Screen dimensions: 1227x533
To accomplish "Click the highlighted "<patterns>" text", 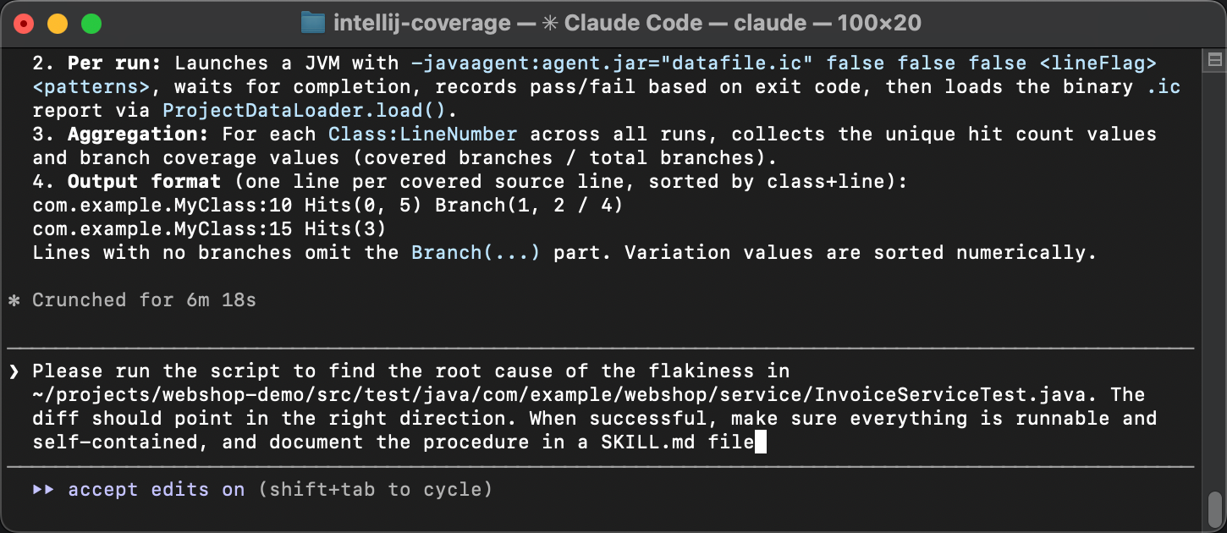I will [x=91, y=87].
